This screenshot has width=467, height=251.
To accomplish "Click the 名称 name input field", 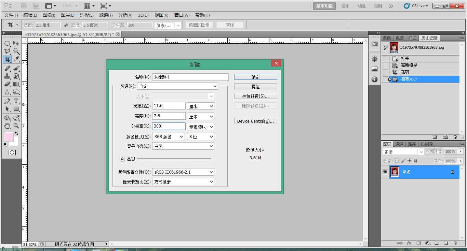I will (x=190, y=77).
